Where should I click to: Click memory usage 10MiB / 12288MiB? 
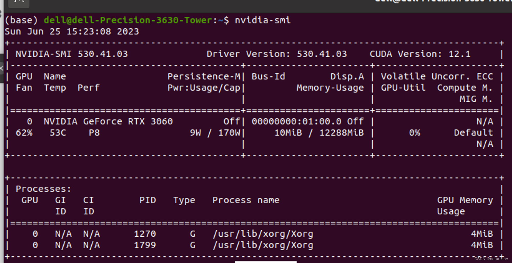click(319, 133)
